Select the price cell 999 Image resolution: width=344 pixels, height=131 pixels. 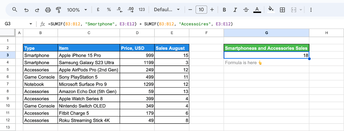[137, 55]
